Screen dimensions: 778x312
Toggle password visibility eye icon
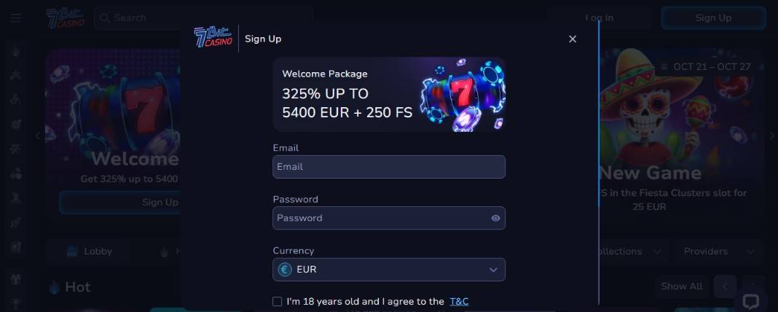tap(495, 218)
